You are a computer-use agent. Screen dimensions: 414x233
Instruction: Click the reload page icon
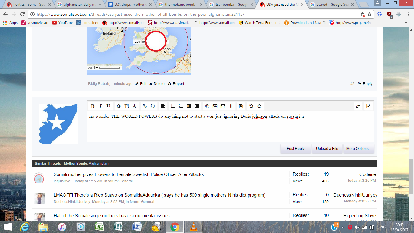[x=22, y=14]
